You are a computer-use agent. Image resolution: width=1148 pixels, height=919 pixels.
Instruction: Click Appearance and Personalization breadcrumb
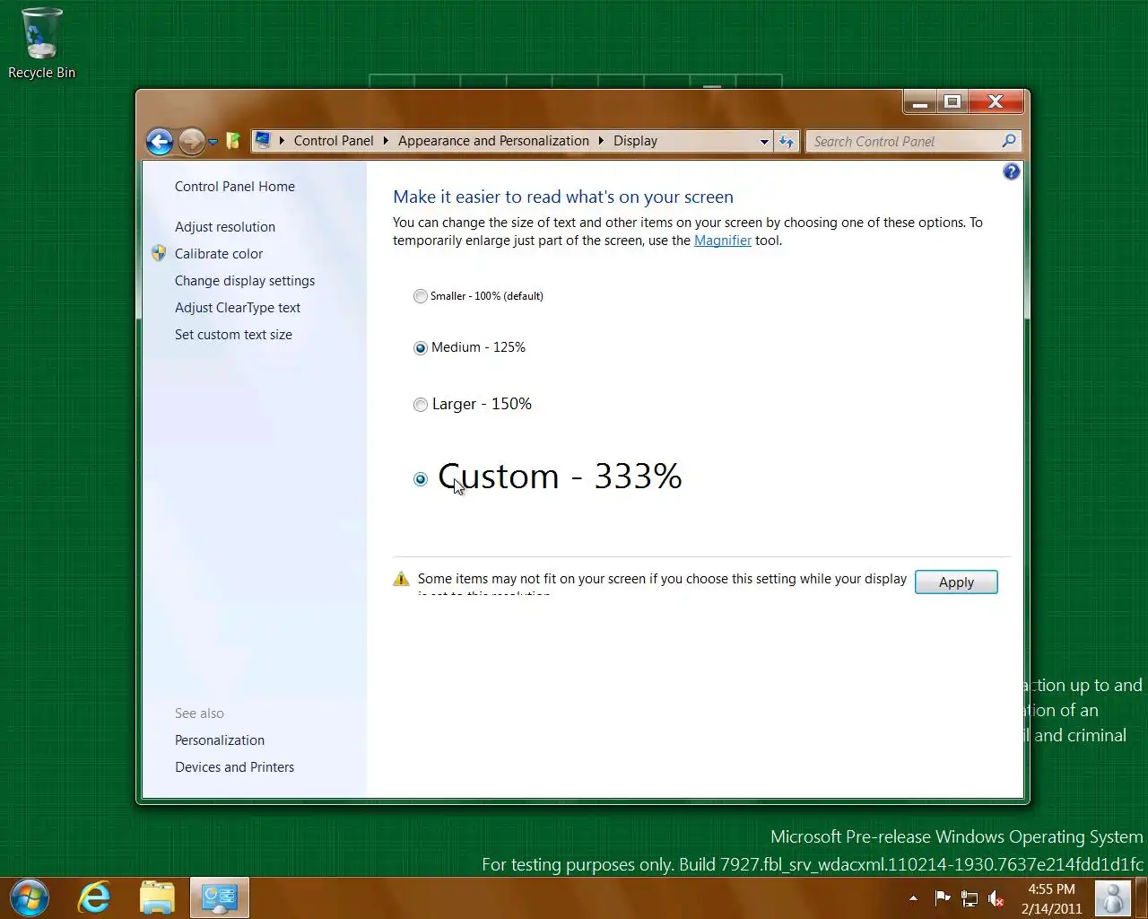point(493,141)
